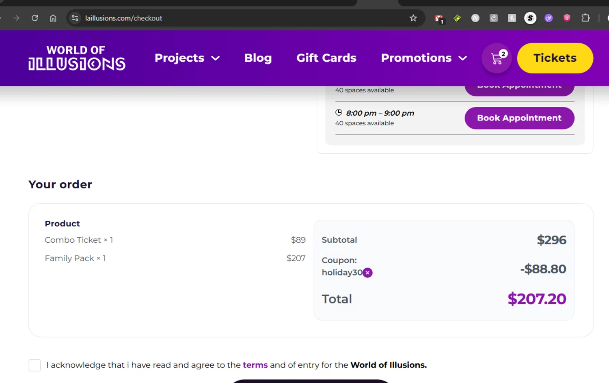Select the Combo Ticket × 1 row

[x=175, y=240]
